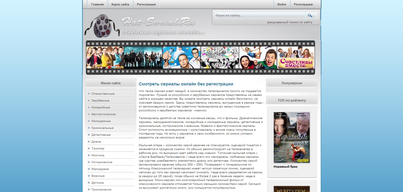Click the bullet icon beside Комедийные
The width and height of the screenshot is (403, 192).
click(x=89, y=107)
